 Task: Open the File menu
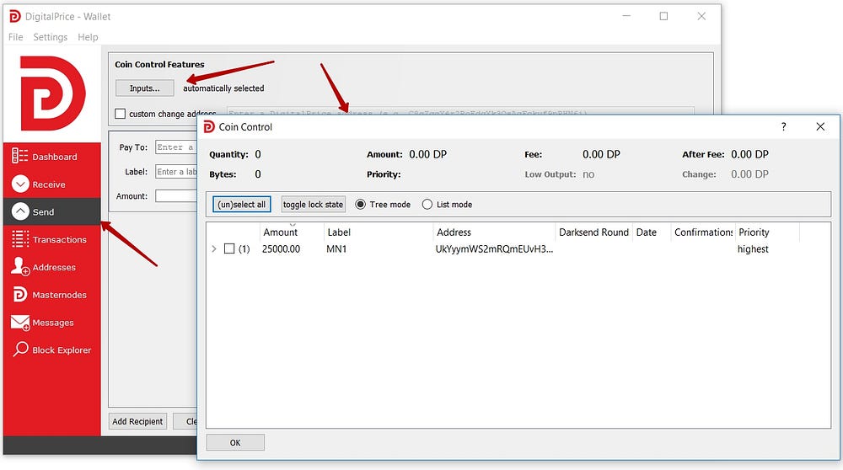(15, 37)
